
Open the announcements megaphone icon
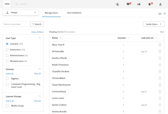click(139, 4)
